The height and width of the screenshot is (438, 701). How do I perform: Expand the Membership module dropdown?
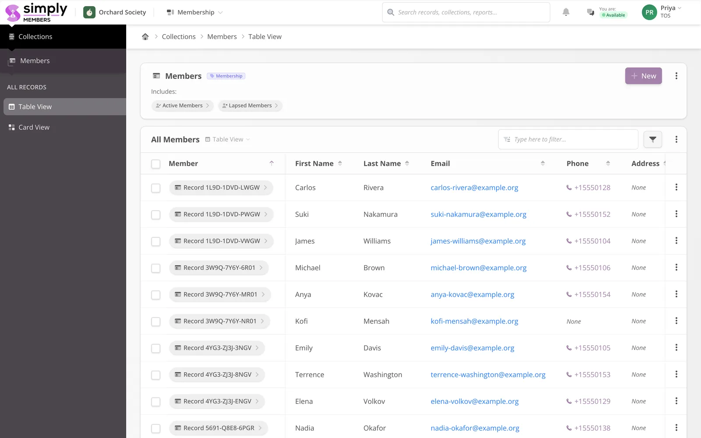pyautogui.click(x=195, y=12)
